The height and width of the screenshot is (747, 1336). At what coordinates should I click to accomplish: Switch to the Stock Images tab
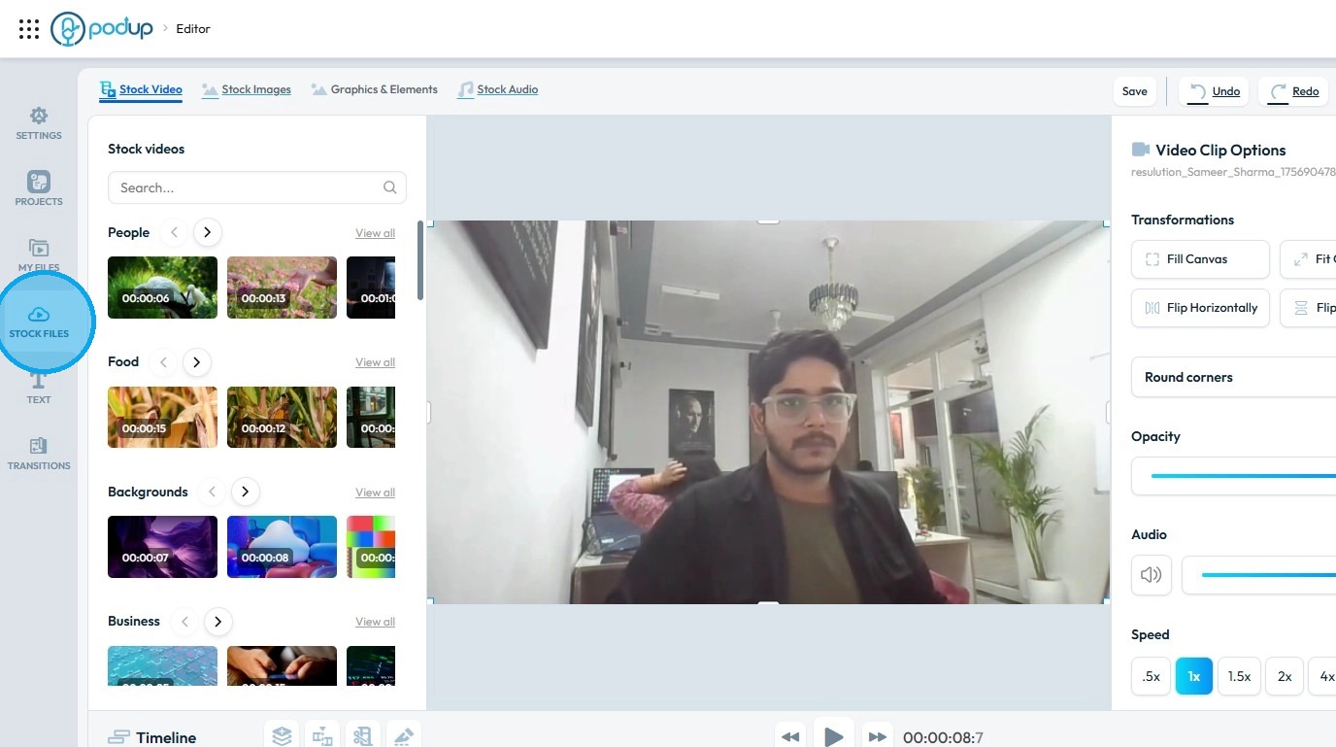click(x=247, y=90)
